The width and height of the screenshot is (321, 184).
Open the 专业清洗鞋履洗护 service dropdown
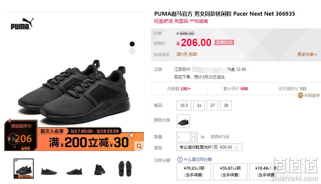[x=209, y=147]
